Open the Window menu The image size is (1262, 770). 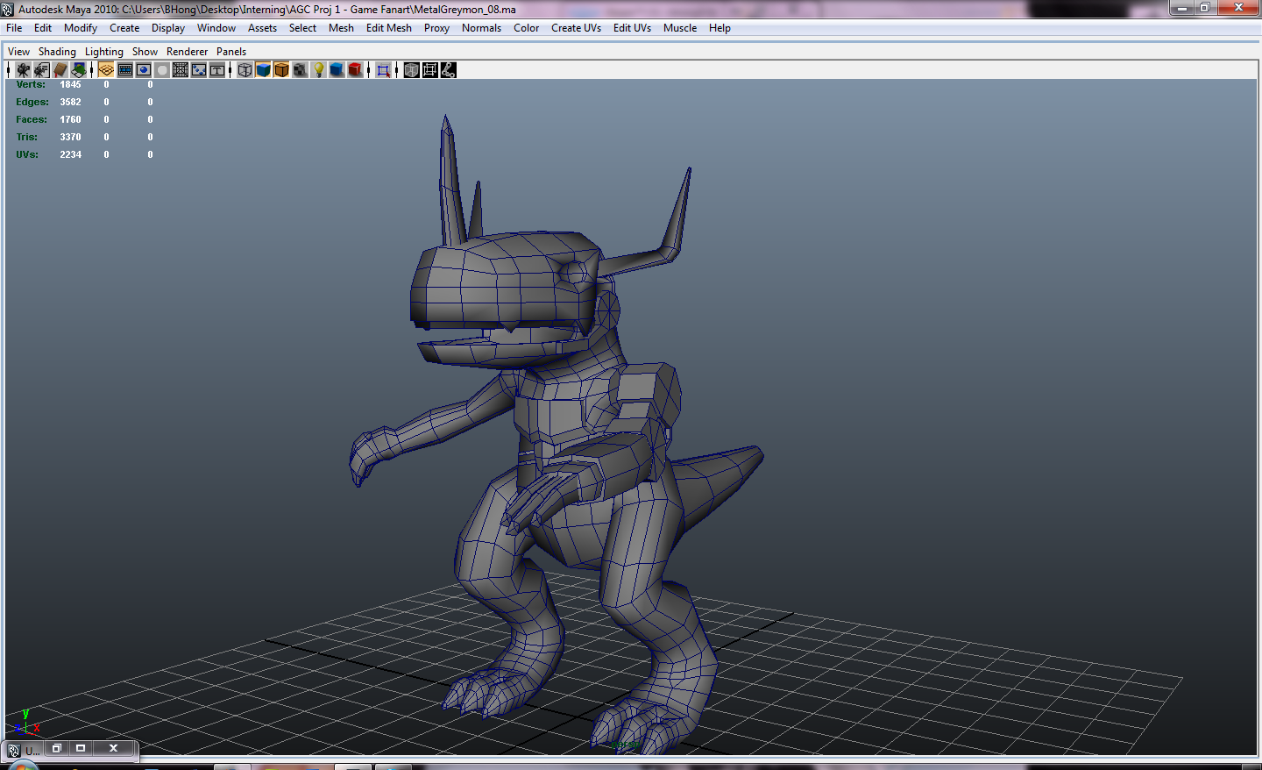pos(216,28)
